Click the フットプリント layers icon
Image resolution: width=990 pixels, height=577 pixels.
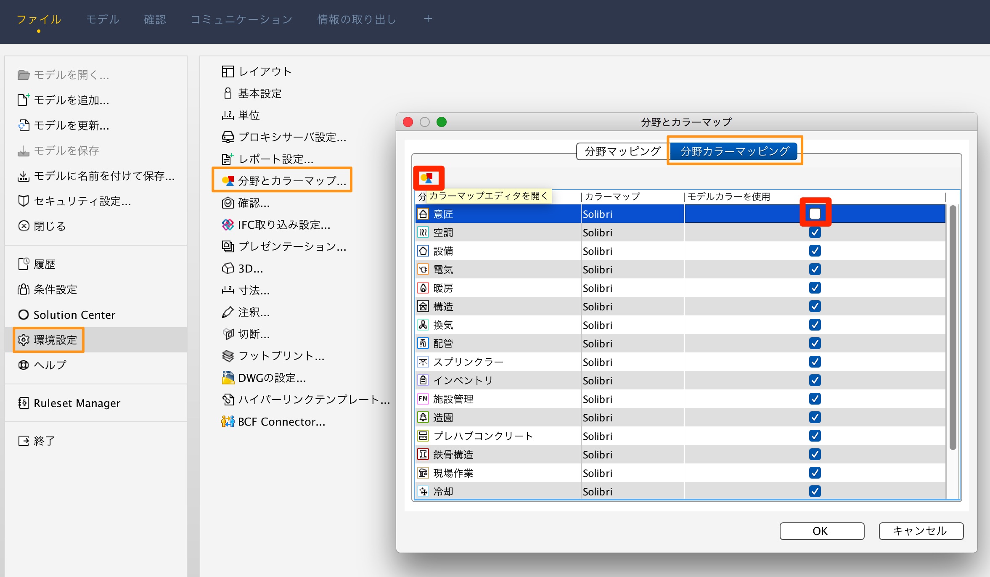(x=228, y=356)
